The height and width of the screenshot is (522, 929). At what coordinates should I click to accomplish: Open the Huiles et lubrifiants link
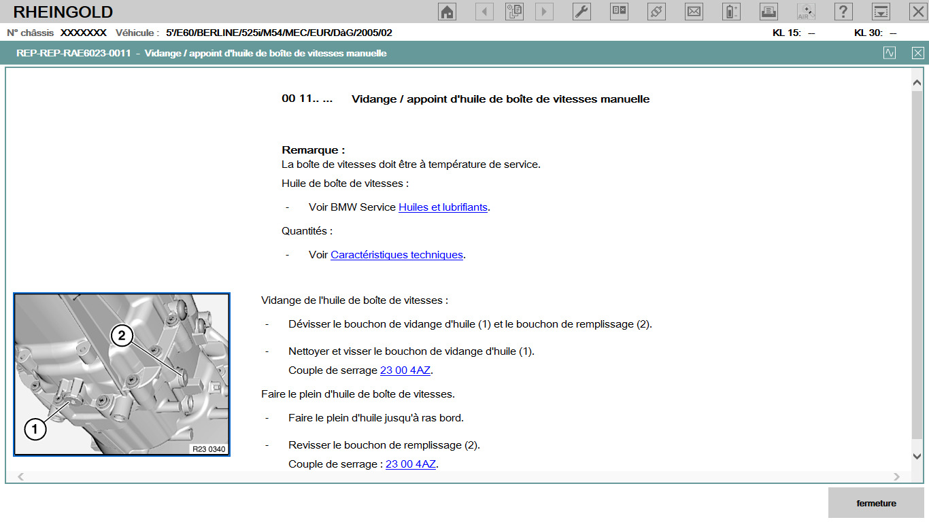[443, 207]
